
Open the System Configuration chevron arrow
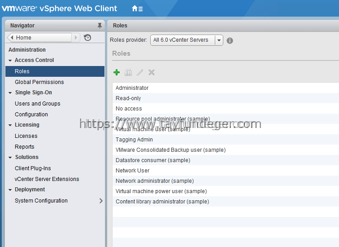[x=101, y=201]
